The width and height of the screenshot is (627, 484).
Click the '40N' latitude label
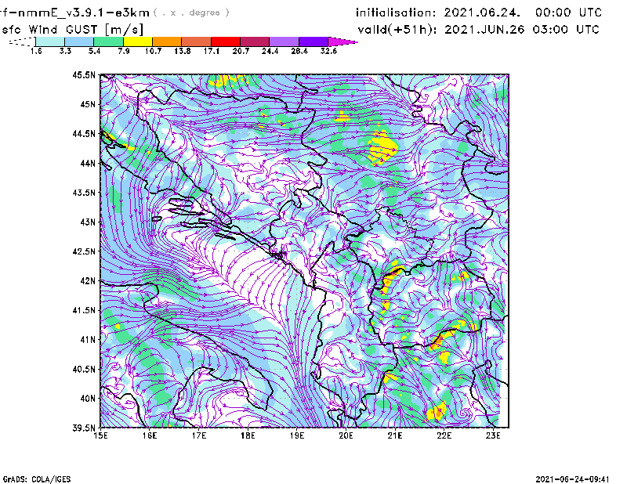coord(88,399)
